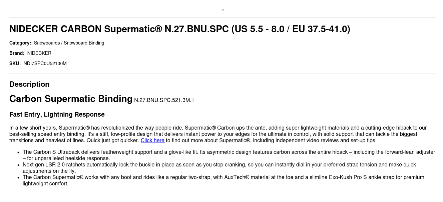Viewport: 443px width, 202px height.
Task: Click the model code N.27.BNU.SPC.521.3M.1
Action: point(164,100)
